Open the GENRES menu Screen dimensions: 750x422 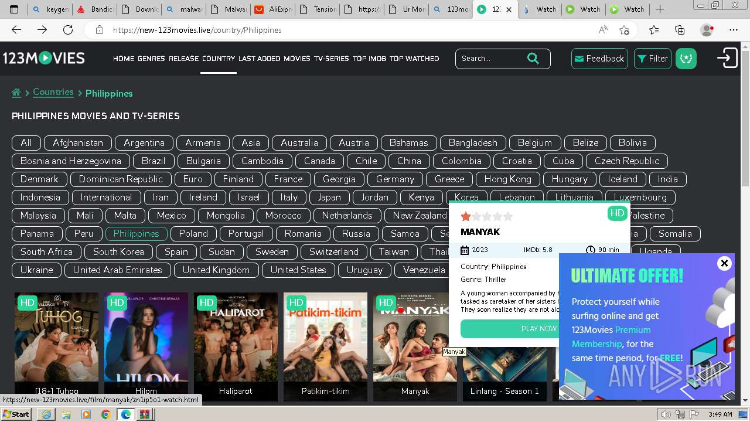pos(151,59)
